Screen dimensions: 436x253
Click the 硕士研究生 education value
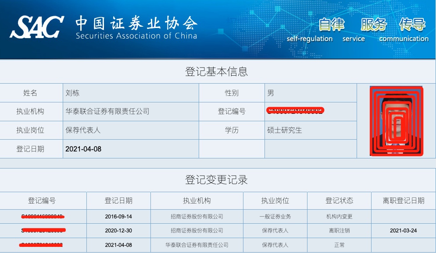(x=285, y=130)
